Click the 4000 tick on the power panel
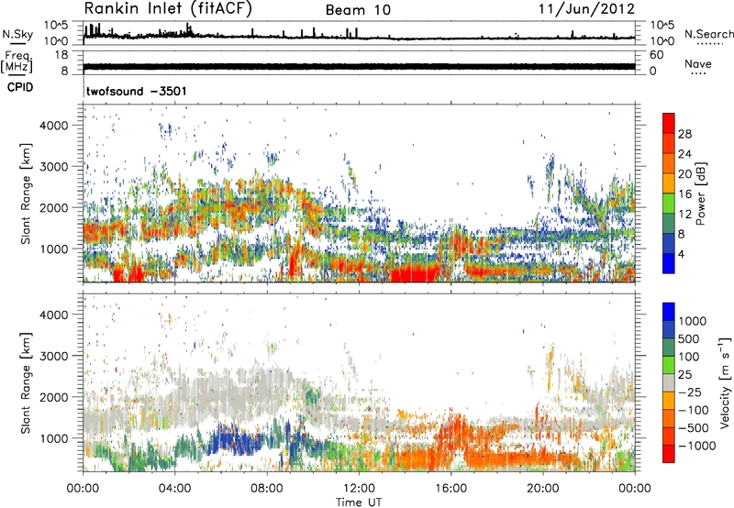This screenshot has height=508, width=734. point(54,126)
